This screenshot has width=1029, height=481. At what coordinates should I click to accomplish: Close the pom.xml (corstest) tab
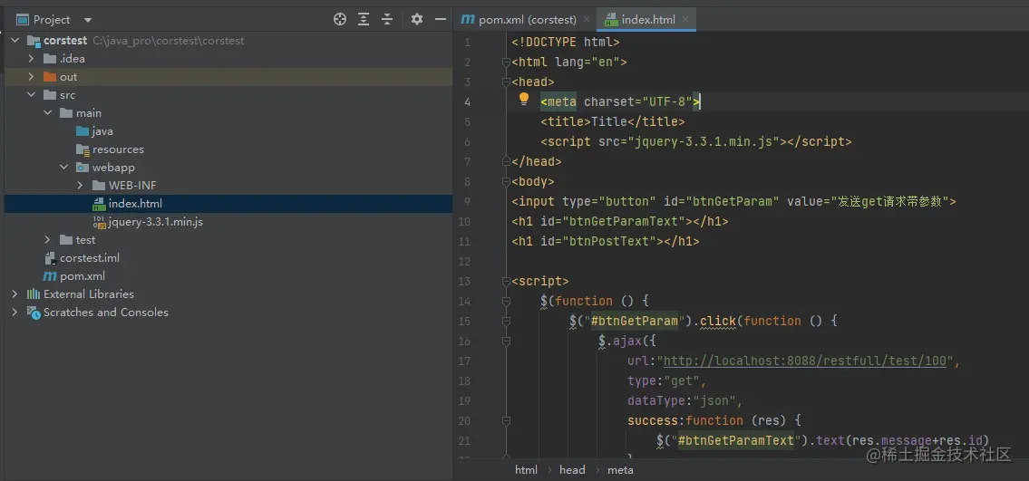pos(587,20)
